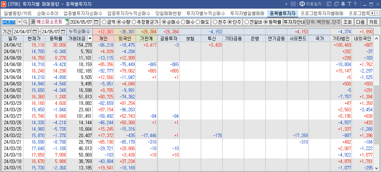This screenshot has height=172, width=381.
Task: Switch to 당일매매현황 tab
Action: click(168, 13)
